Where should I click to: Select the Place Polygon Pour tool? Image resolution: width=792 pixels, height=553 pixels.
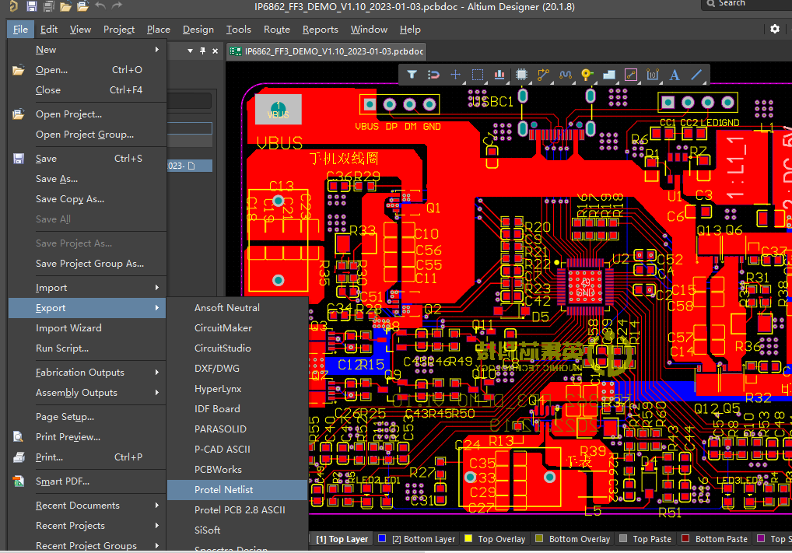click(x=609, y=75)
